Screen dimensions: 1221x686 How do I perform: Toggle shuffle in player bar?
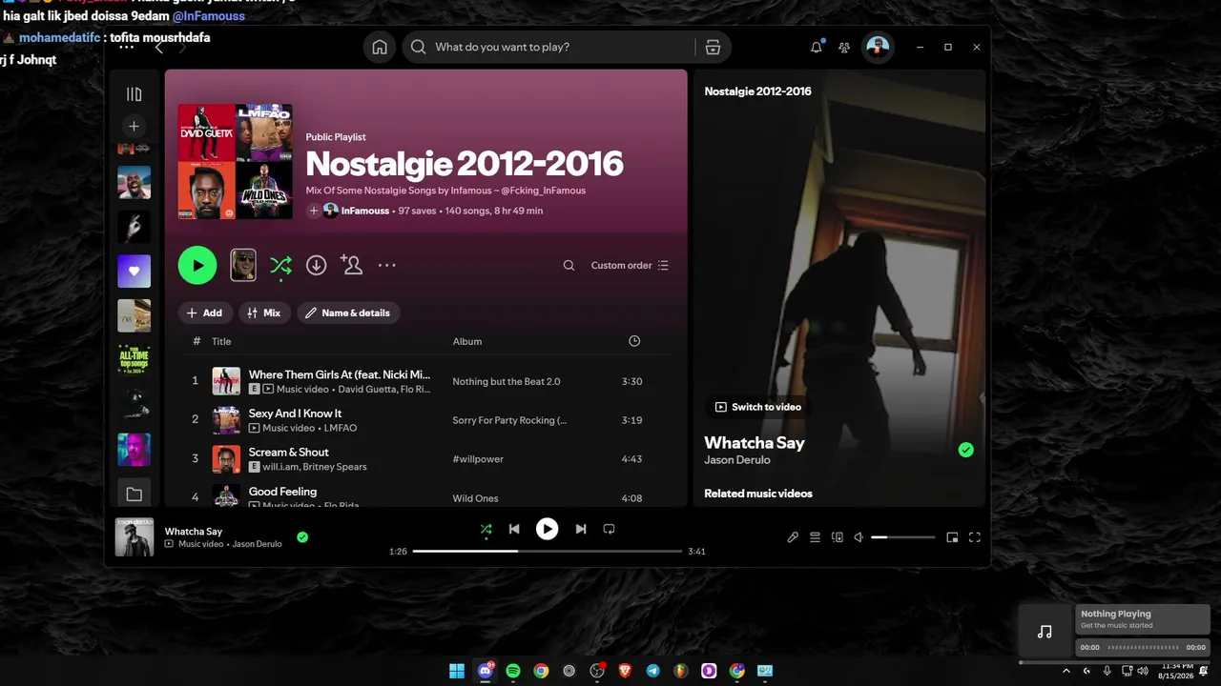click(486, 529)
